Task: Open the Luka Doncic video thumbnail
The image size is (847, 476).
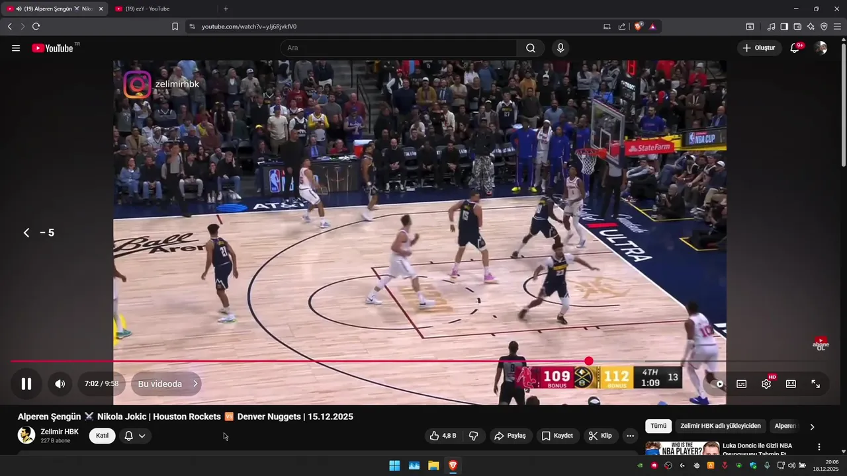Action: [682, 449]
